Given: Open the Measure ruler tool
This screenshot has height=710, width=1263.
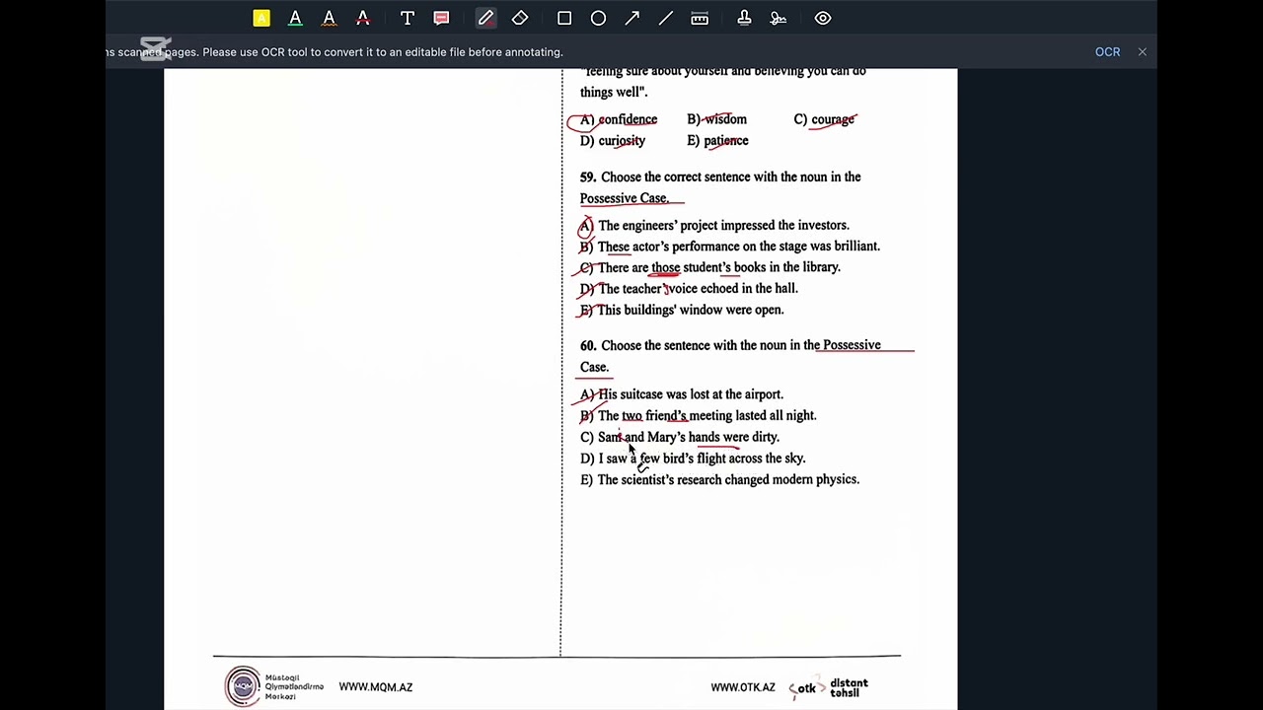Looking at the screenshot, I should click(700, 18).
